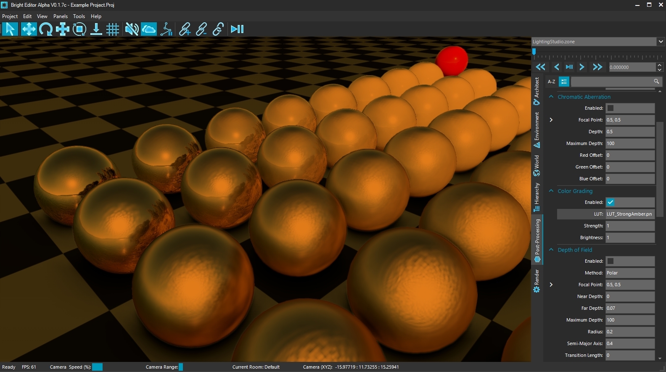Activate the rotate tool

(46, 29)
